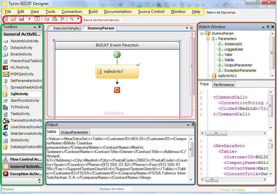Screen dimensions: 277x194
Task: Select TransactionActivity in the Toolbox
Action: pos(22,120)
